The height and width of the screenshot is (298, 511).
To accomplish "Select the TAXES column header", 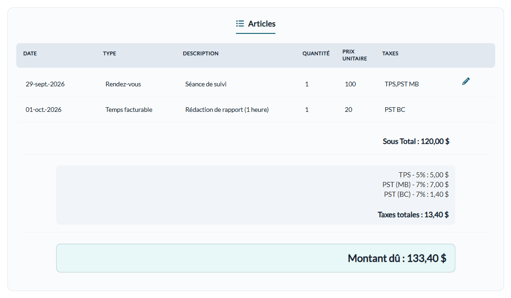I will coord(390,53).
